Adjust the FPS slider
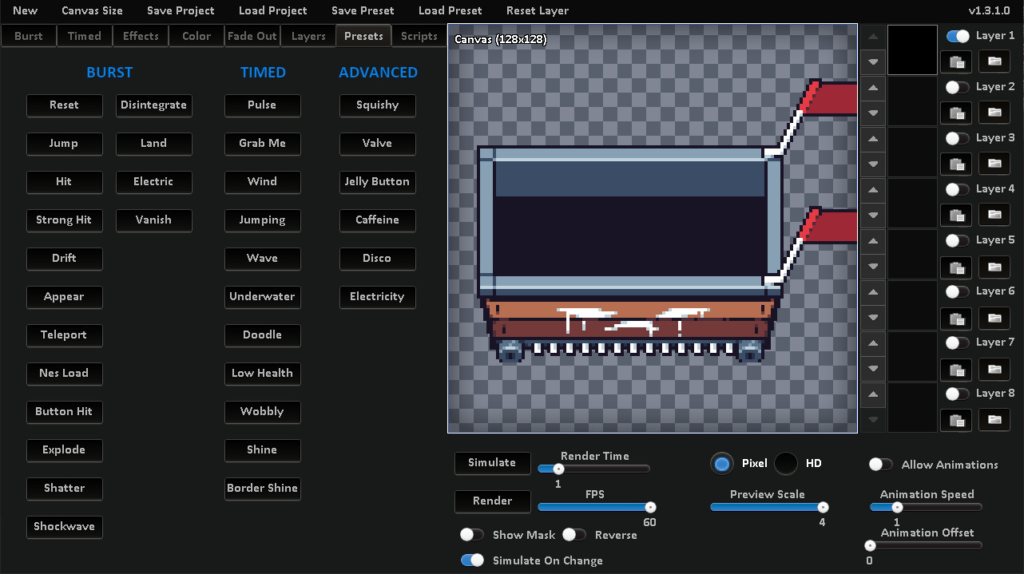1024x574 pixels. click(x=595, y=505)
